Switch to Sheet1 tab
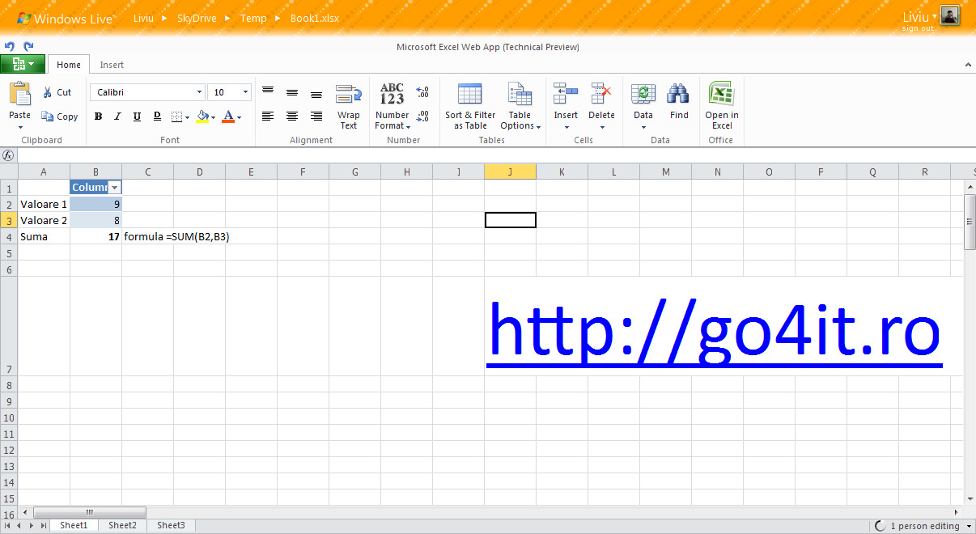Viewport: 976px width, 534px height. (x=74, y=525)
